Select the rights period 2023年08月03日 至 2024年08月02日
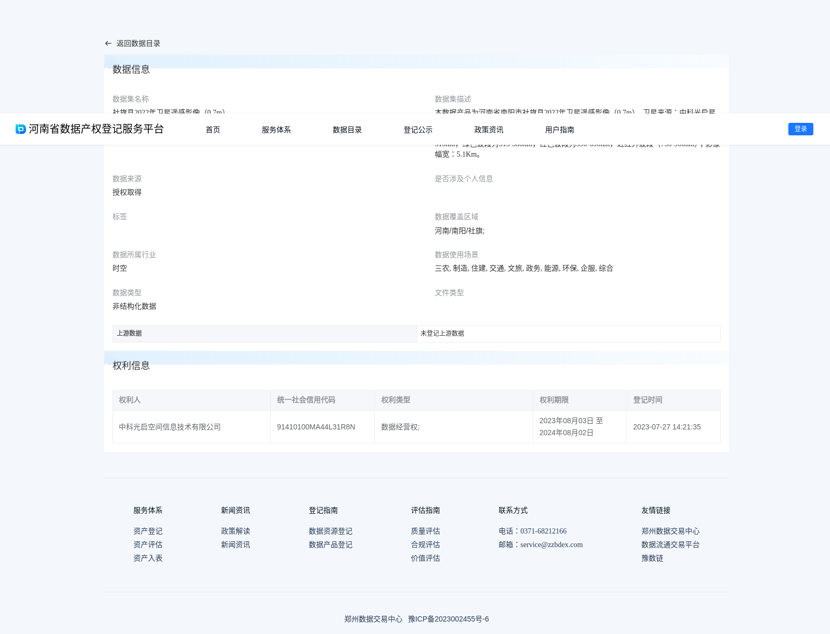 (571, 427)
